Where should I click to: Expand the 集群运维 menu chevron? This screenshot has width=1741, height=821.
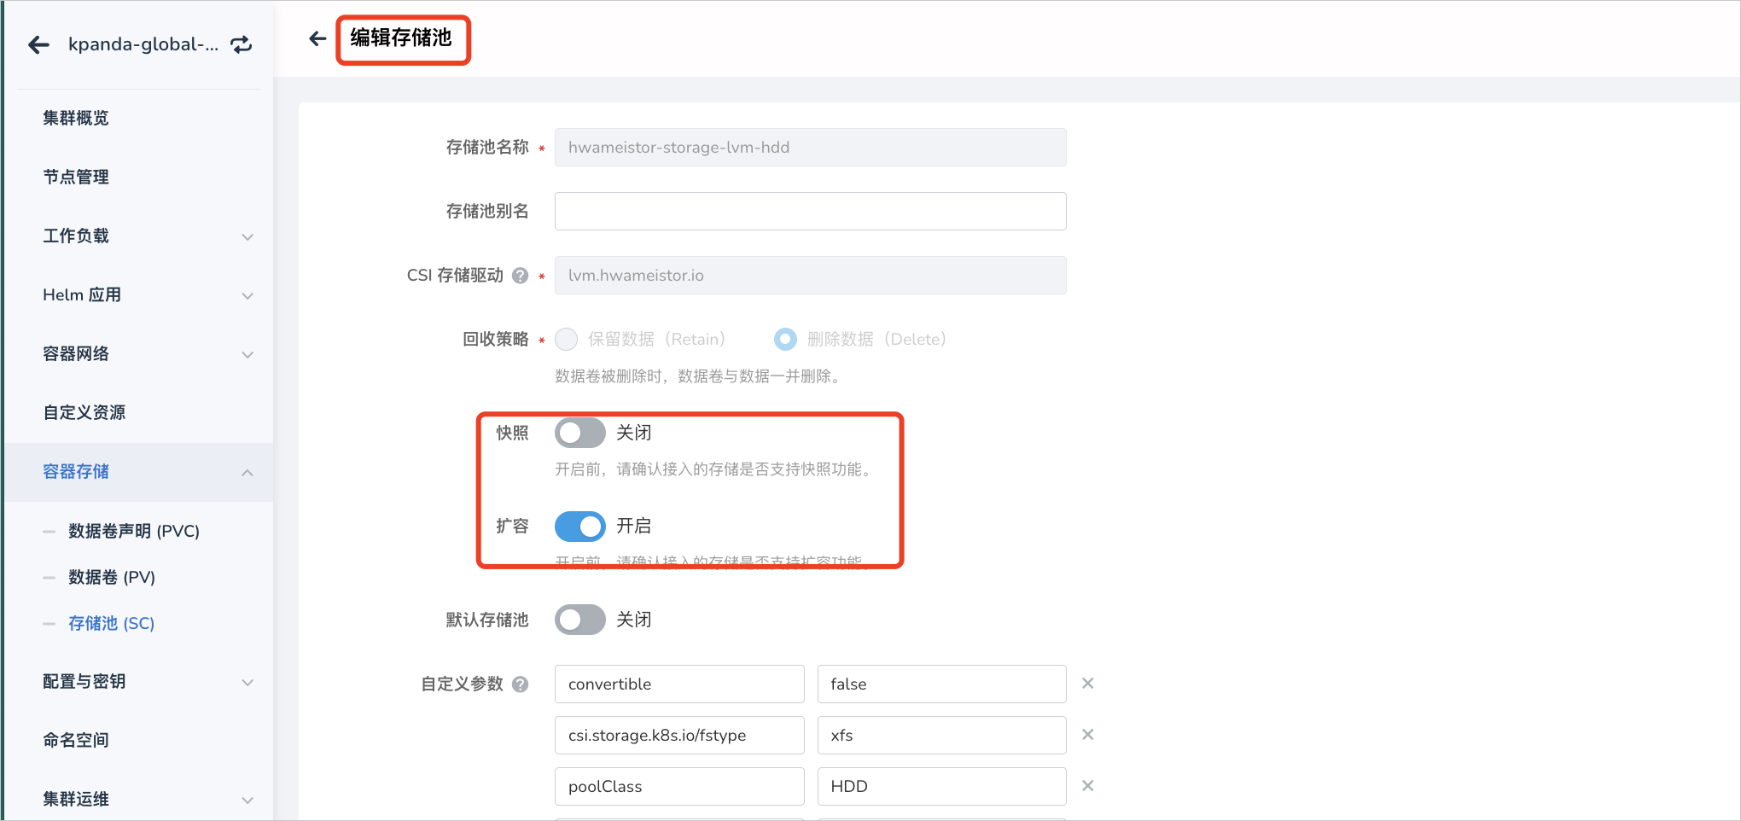point(247,800)
